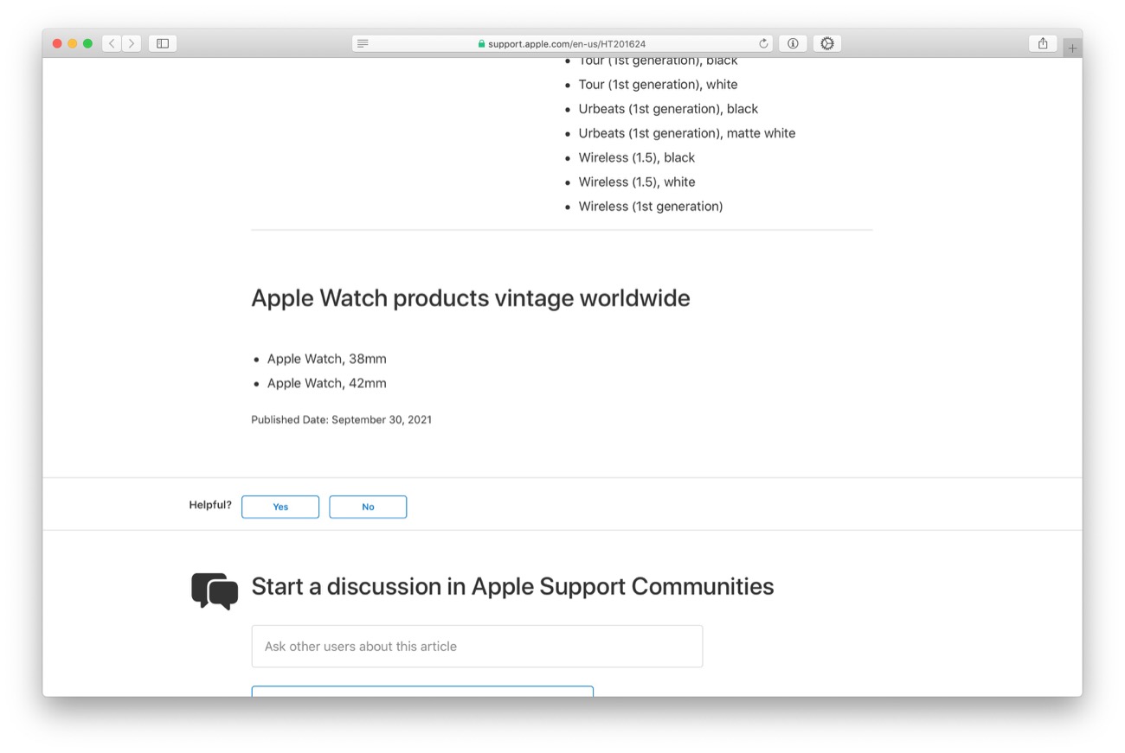The height and width of the screenshot is (753, 1125).
Task: Toggle the Safari sidebar
Action: (162, 42)
